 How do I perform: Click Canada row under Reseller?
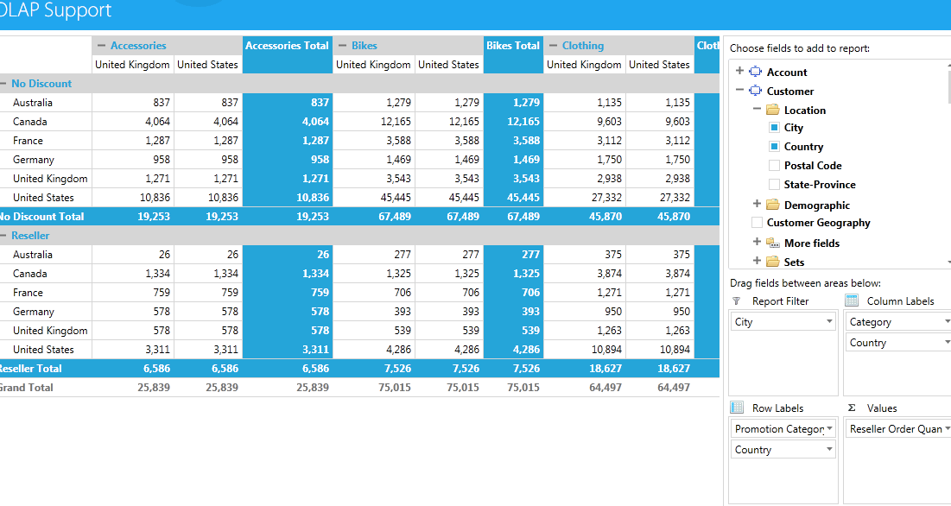46,274
